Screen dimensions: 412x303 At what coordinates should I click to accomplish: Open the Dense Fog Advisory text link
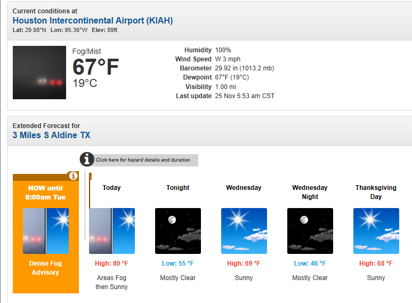point(46,268)
